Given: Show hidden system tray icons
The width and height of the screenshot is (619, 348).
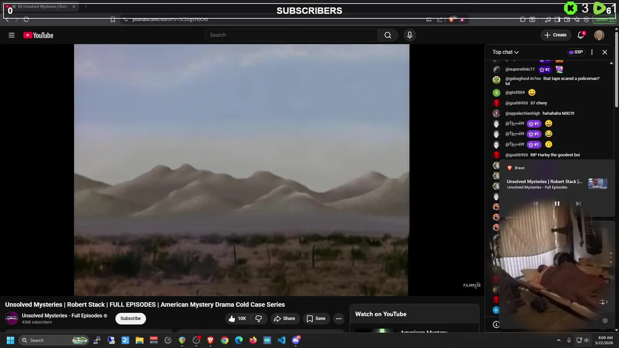Looking at the screenshot, I should click(x=558, y=340).
